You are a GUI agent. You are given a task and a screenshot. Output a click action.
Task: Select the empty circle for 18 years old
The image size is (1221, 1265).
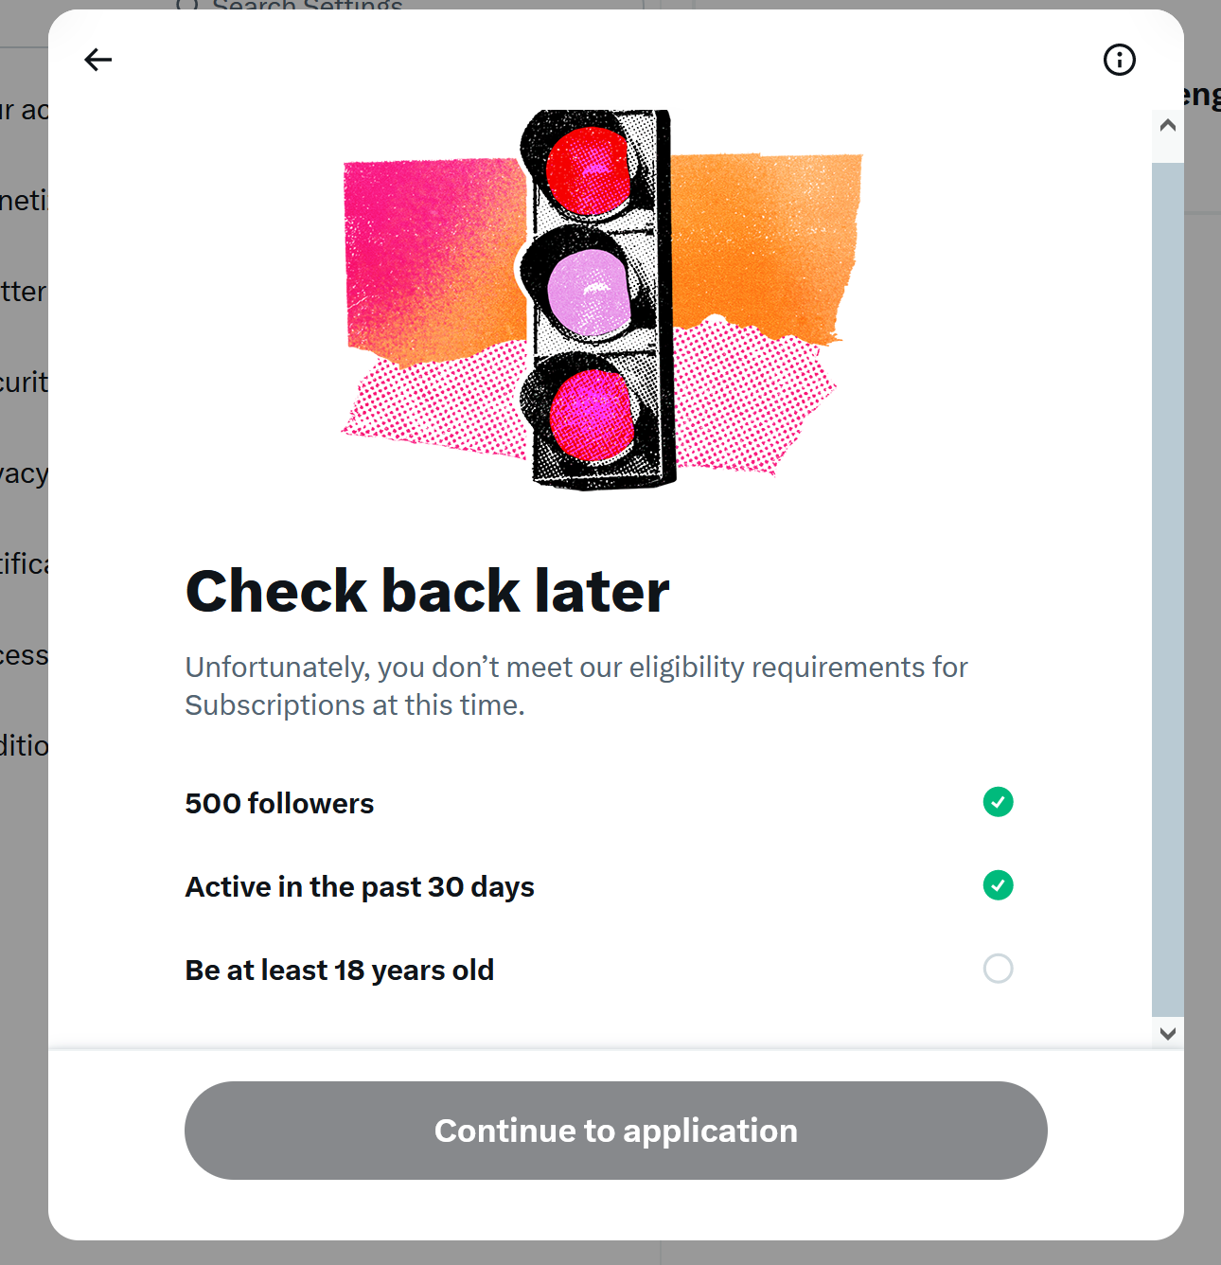click(998, 969)
